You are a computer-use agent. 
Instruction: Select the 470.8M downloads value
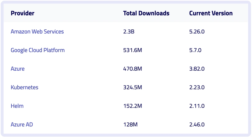pyautogui.click(x=133, y=69)
